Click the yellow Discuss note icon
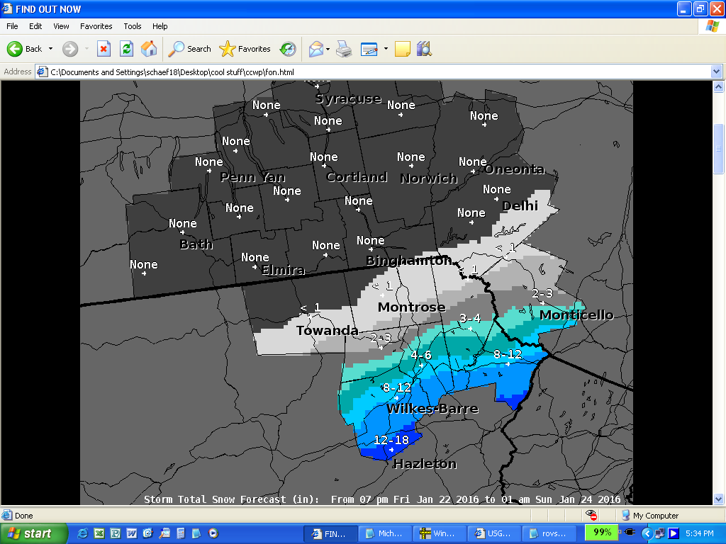Viewport: 726px width, 544px height. pyautogui.click(x=403, y=49)
